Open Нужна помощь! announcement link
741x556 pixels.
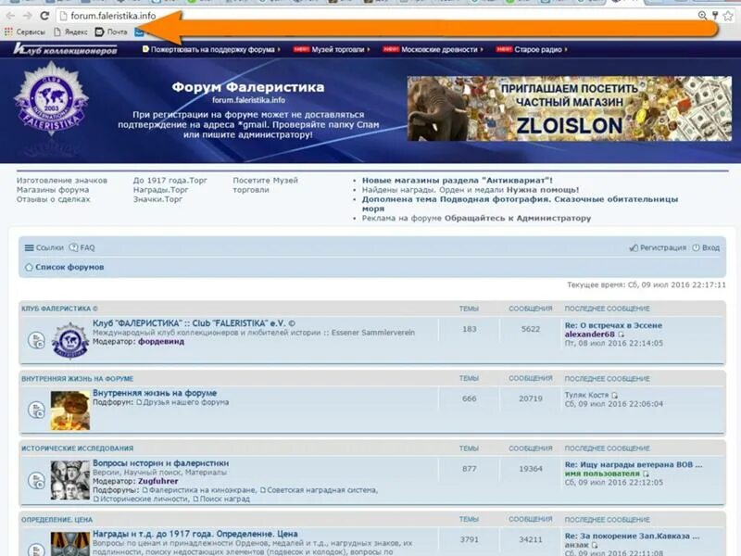[x=543, y=190]
